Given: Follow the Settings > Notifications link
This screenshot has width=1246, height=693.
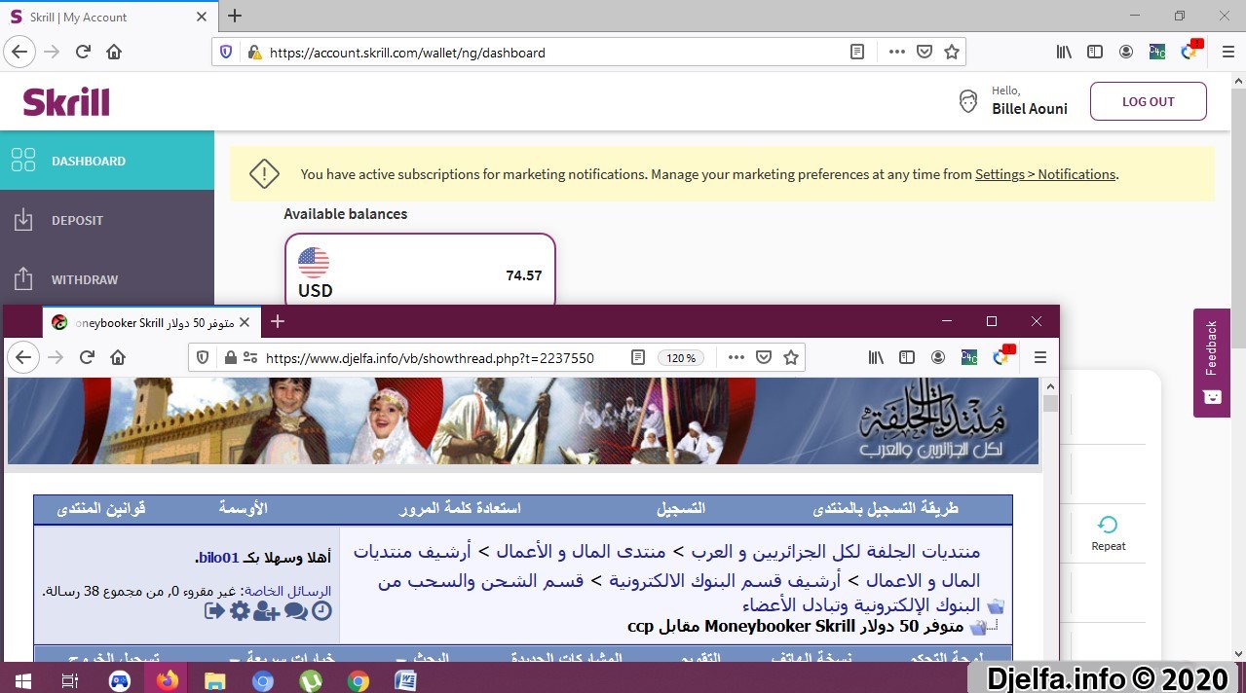Looking at the screenshot, I should (1045, 174).
